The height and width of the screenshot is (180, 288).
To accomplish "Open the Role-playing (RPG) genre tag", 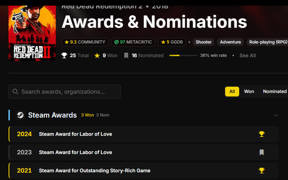I will [x=267, y=42].
